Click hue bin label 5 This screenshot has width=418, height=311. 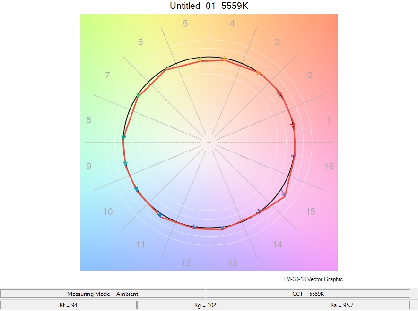[x=185, y=24]
